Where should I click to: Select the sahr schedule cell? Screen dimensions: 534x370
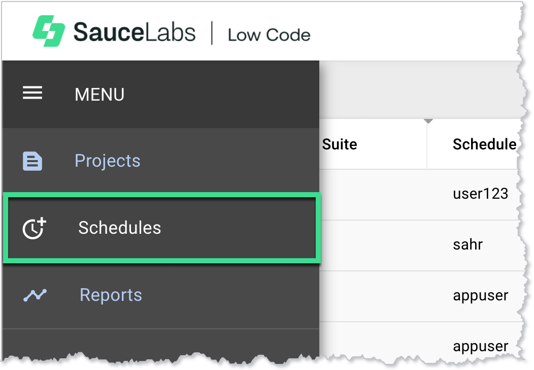click(x=468, y=244)
